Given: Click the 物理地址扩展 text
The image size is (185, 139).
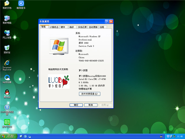Looking at the screenshot, I should coord(85,89).
